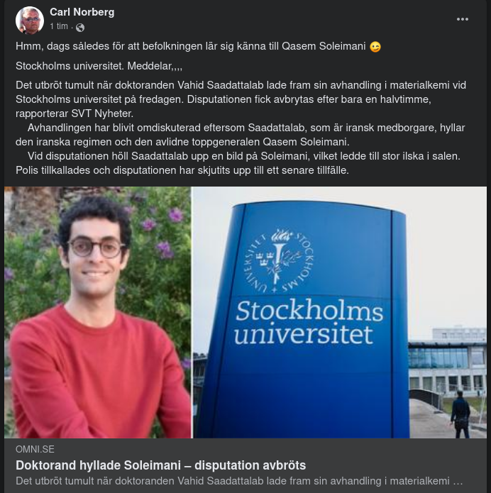Open the headline "Doktorand hyllade Soleimani – disputation avbröts"

coord(161,465)
